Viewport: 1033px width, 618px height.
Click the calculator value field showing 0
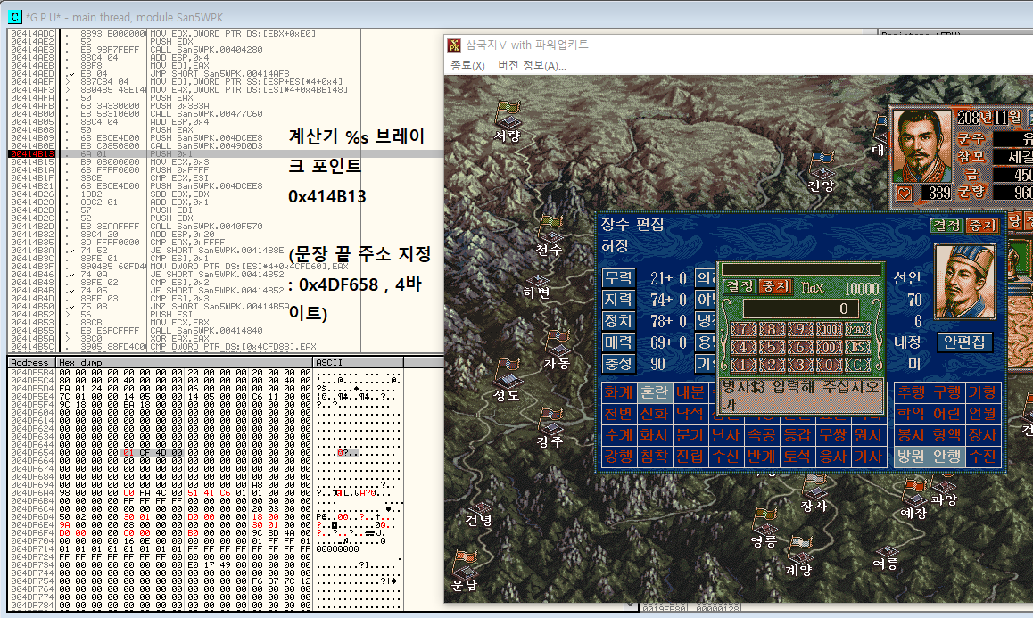(800, 309)
